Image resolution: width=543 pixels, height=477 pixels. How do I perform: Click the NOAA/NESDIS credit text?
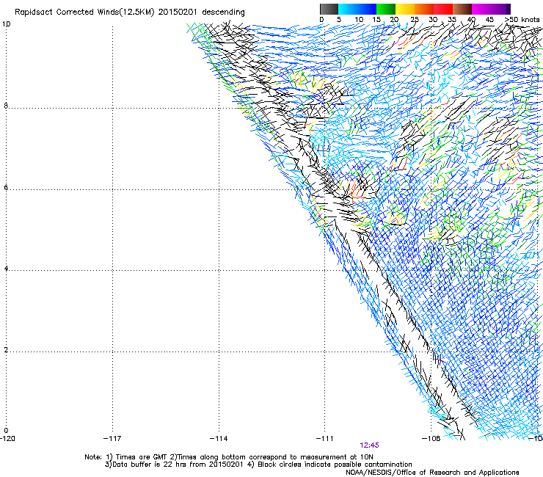coord(432,473)
